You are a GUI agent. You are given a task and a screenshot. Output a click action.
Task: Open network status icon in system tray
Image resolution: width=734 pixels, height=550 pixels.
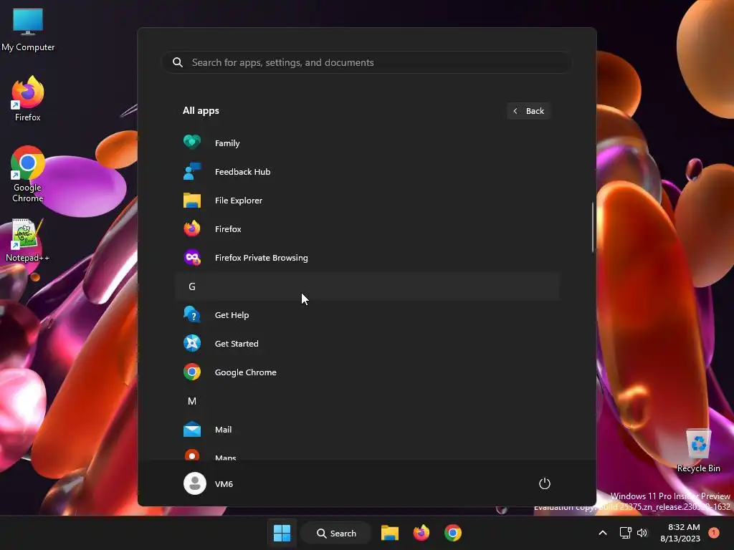coord(625,533)
